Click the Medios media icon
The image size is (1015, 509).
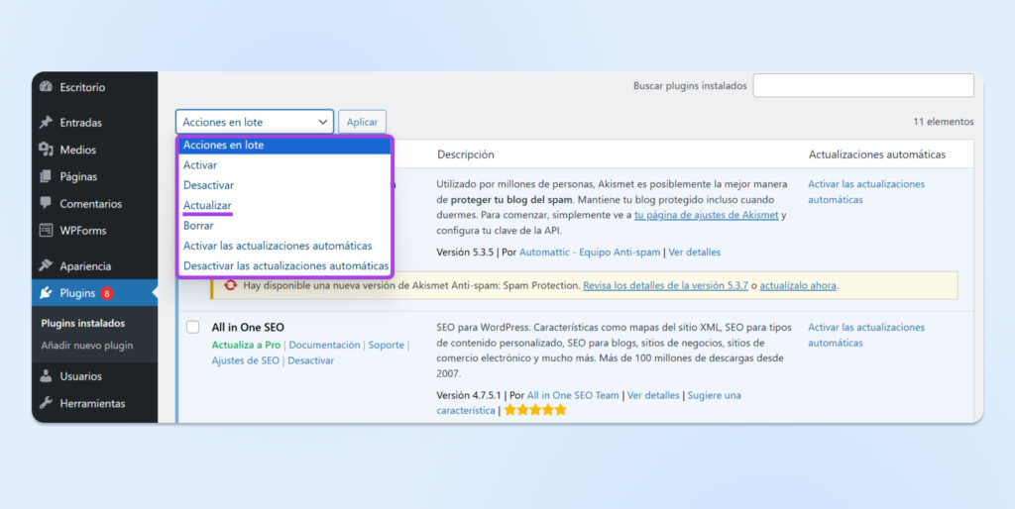(x=46, y=150)
